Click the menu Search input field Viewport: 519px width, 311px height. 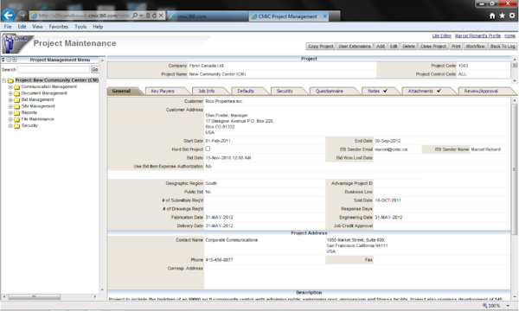point(54,69)
